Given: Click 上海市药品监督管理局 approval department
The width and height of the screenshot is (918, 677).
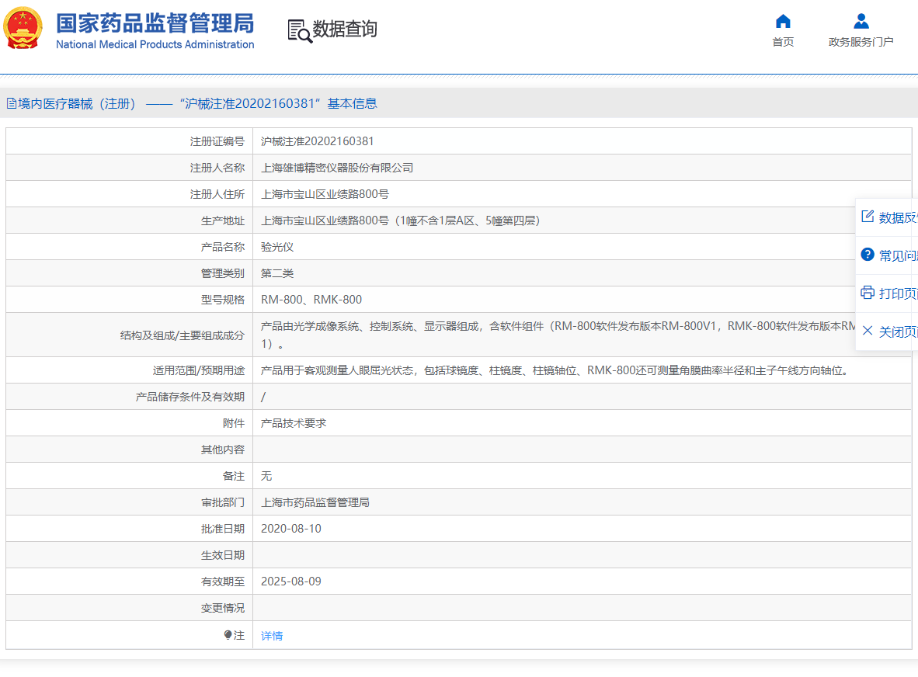Looking at the screenshot, I should [315, 502].
